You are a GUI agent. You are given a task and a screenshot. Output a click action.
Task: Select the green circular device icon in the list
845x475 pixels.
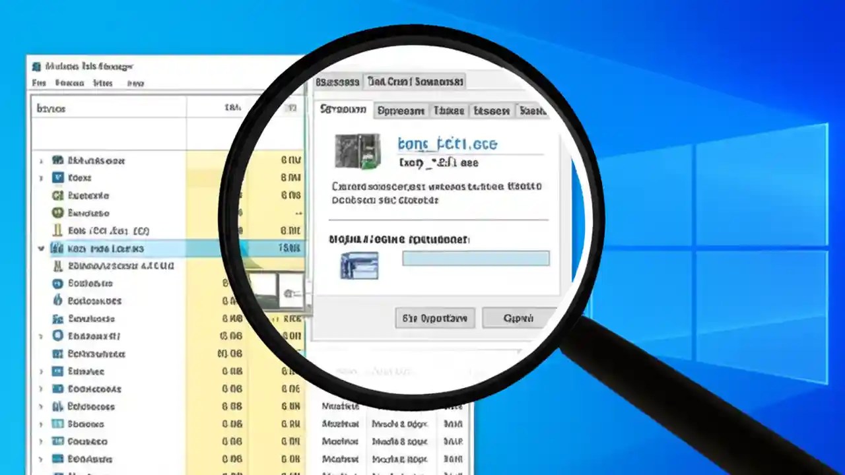(x=58, y=212)
